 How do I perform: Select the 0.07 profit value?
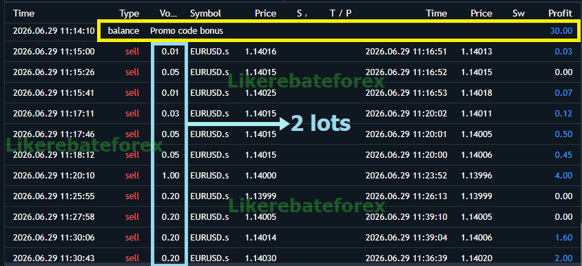point(563,92)
